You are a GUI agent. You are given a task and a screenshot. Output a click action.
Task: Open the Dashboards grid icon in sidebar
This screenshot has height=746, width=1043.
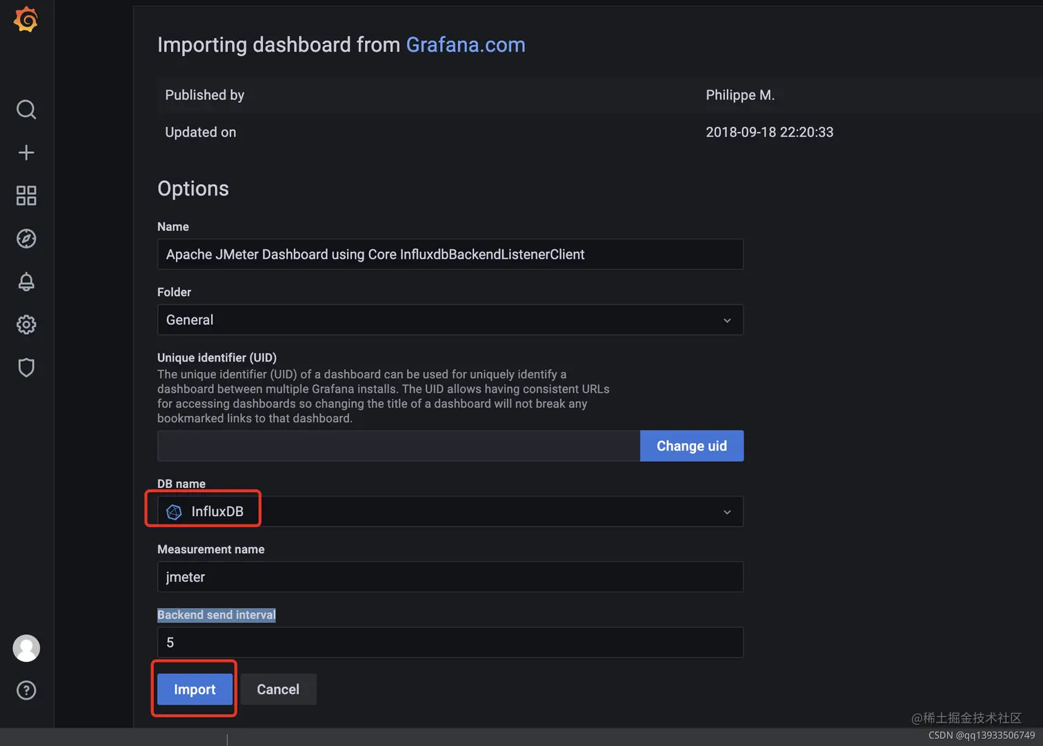click(x=26, y=195)
